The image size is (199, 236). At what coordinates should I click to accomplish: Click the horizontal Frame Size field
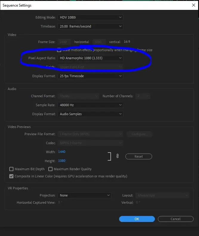pyautogui.click(x=64, y=42)
